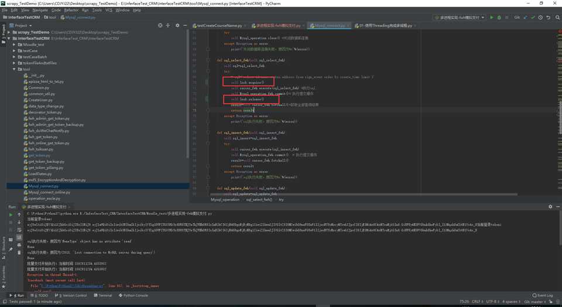Move down the stack trace arrow
562x307 pixels.
tap(19, 223)
